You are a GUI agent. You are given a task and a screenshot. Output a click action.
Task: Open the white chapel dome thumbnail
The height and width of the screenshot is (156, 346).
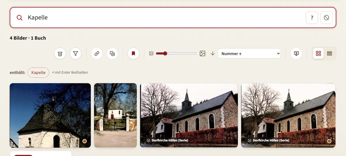coord(50,115)
